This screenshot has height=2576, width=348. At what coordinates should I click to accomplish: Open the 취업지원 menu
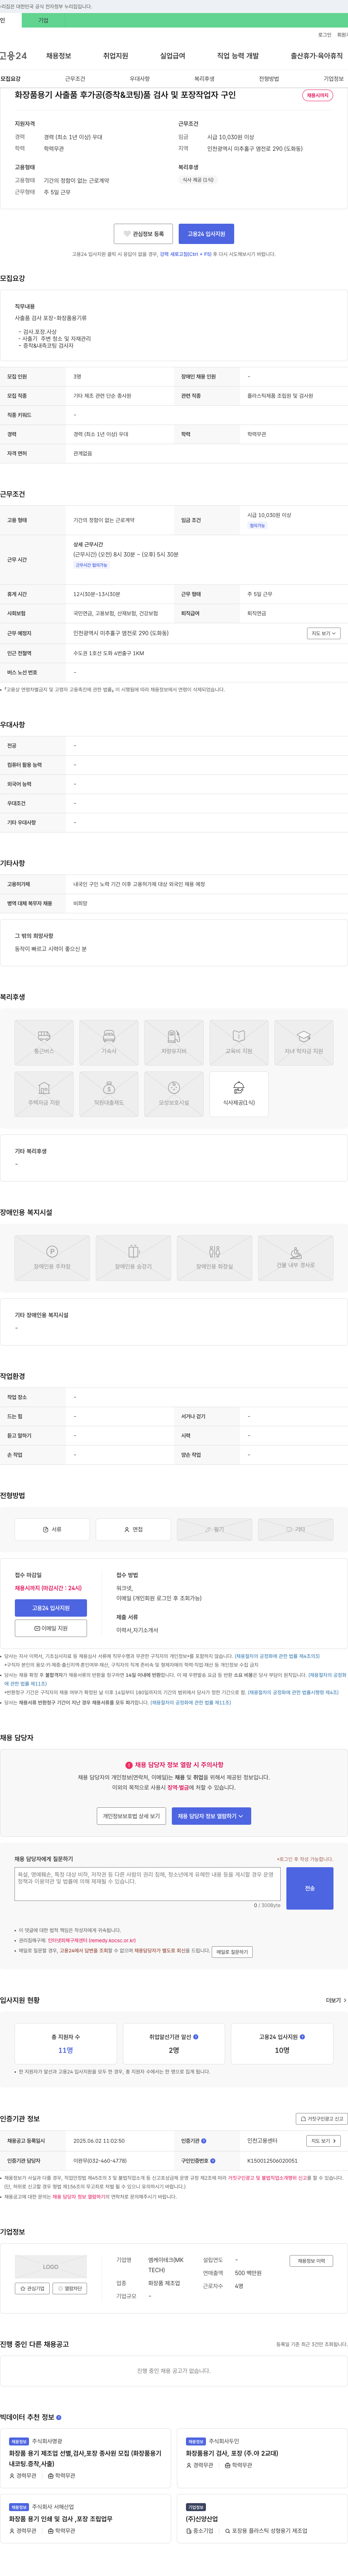pos(116,56)
